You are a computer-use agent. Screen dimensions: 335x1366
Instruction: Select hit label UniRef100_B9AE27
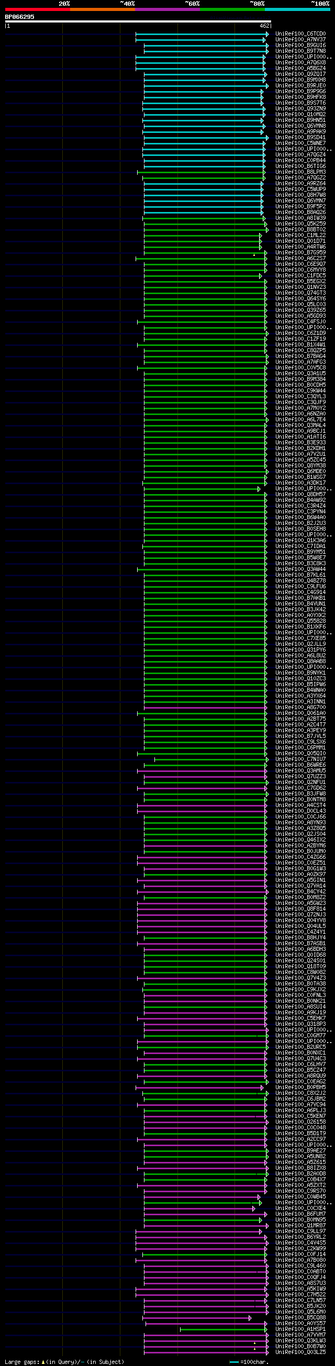point(300,1151)
